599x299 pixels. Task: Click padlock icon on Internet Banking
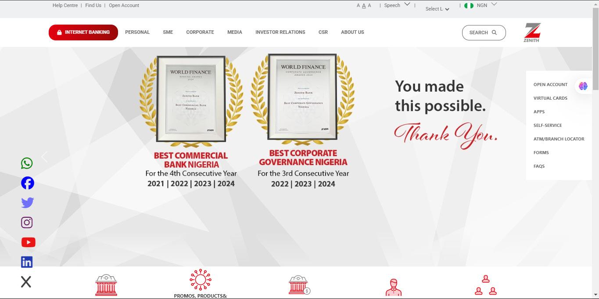click(59, 32)
